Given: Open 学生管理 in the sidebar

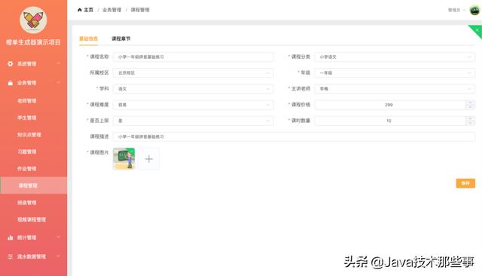Looking at the screenshot, I should (x=27, y=118).
